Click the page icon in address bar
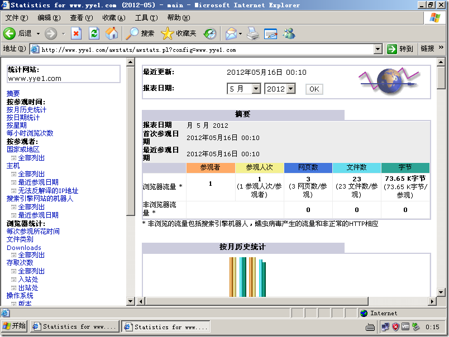 point(35,49)
